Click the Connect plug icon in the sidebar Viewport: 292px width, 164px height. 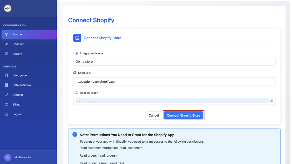7,44
